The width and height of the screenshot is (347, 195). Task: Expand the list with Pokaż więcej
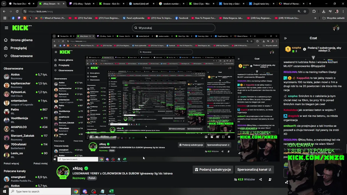click(11, 164)
